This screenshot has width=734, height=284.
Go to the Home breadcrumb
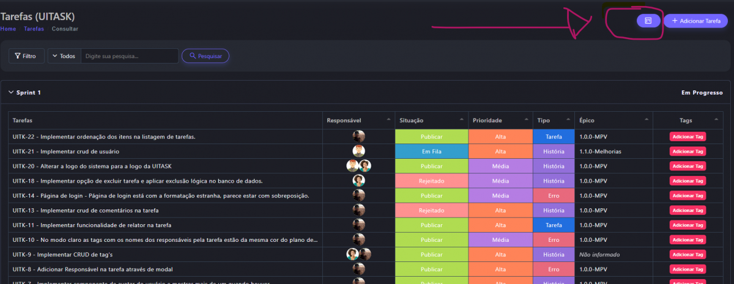pyautogui.click(x=8, y=29)
